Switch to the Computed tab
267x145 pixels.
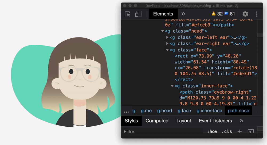tap(157, 121)
